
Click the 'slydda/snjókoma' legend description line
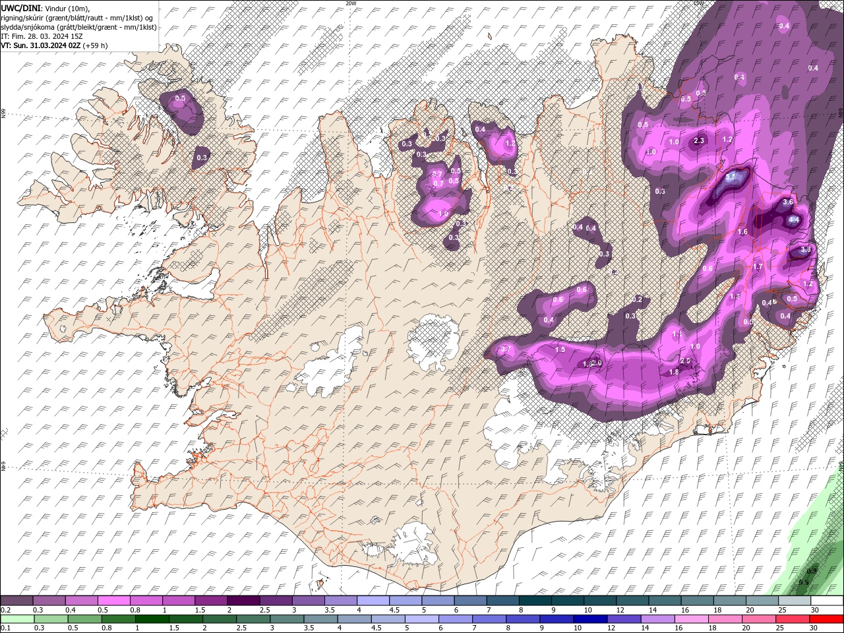tap(78, 27)
